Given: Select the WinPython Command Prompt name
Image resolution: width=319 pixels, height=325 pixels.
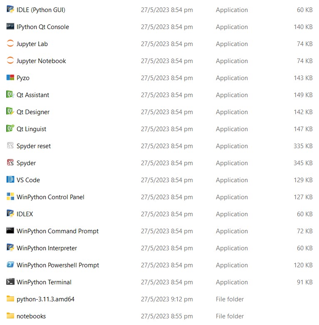Looking at the screenshot, I should point(57,231).
